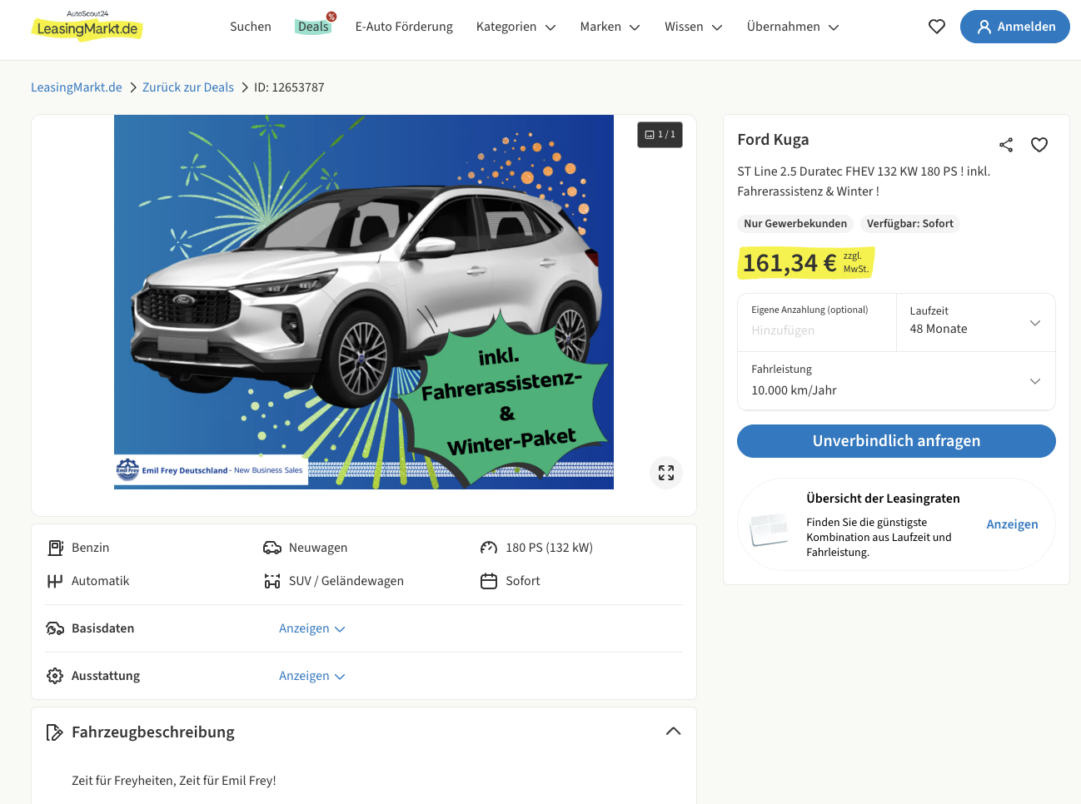Click the Unverbindlich anfragen button

(x=896, y=441)
